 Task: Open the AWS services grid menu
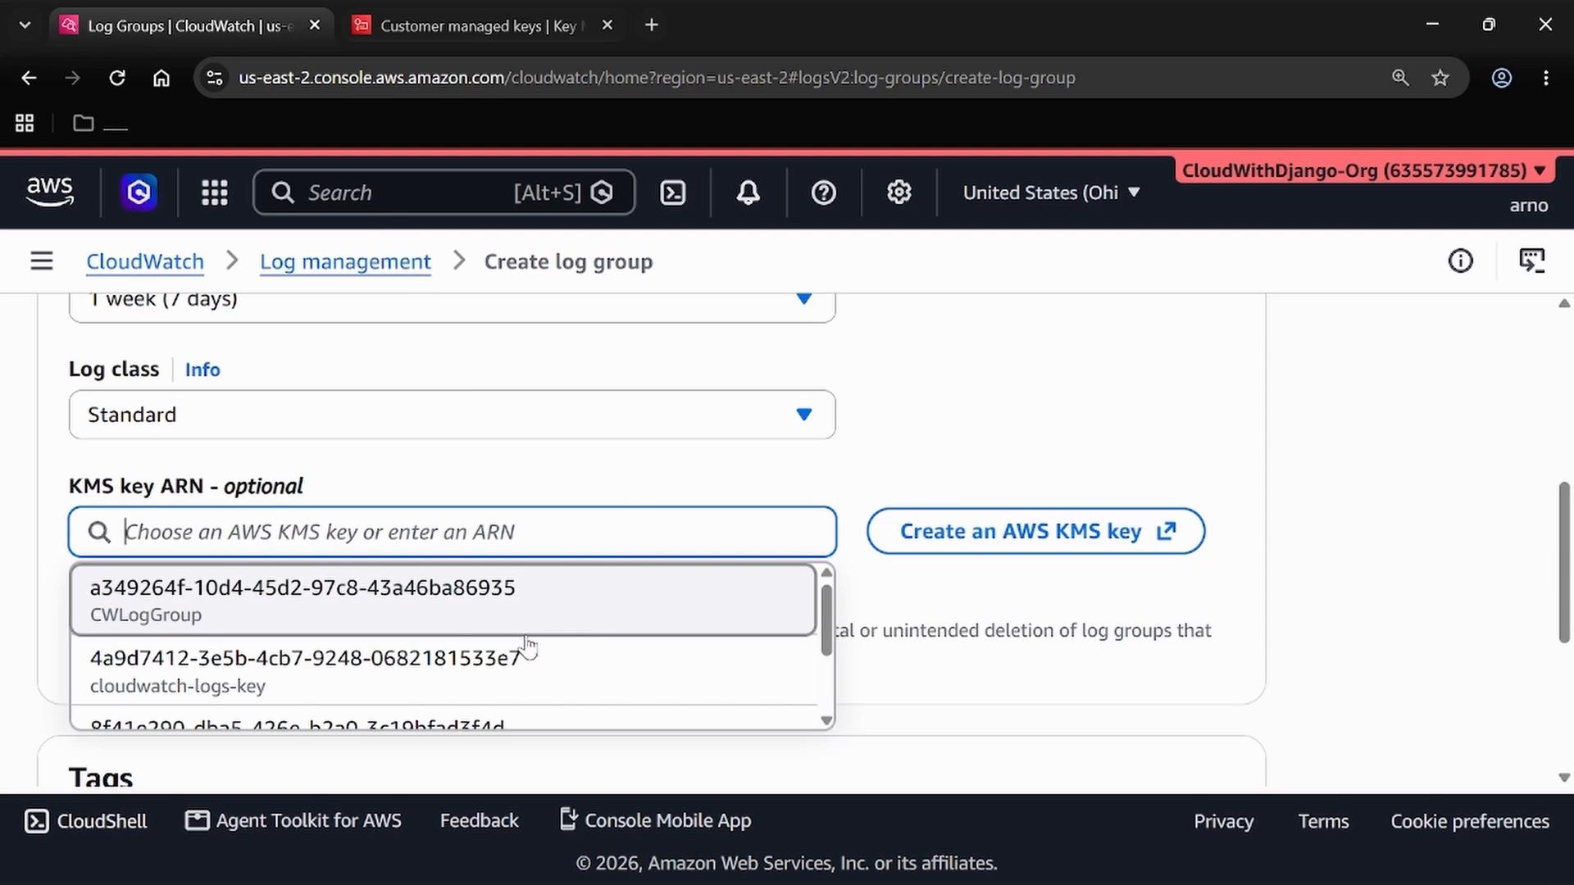(x=215, y=193)
